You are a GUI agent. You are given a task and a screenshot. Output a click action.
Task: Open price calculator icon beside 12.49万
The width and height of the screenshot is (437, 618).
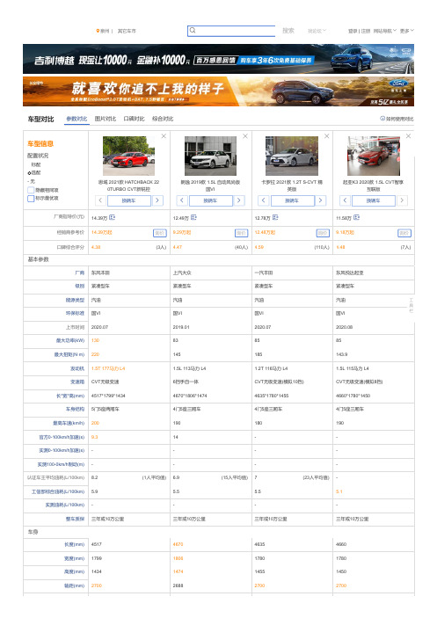[x=193, y=217]
